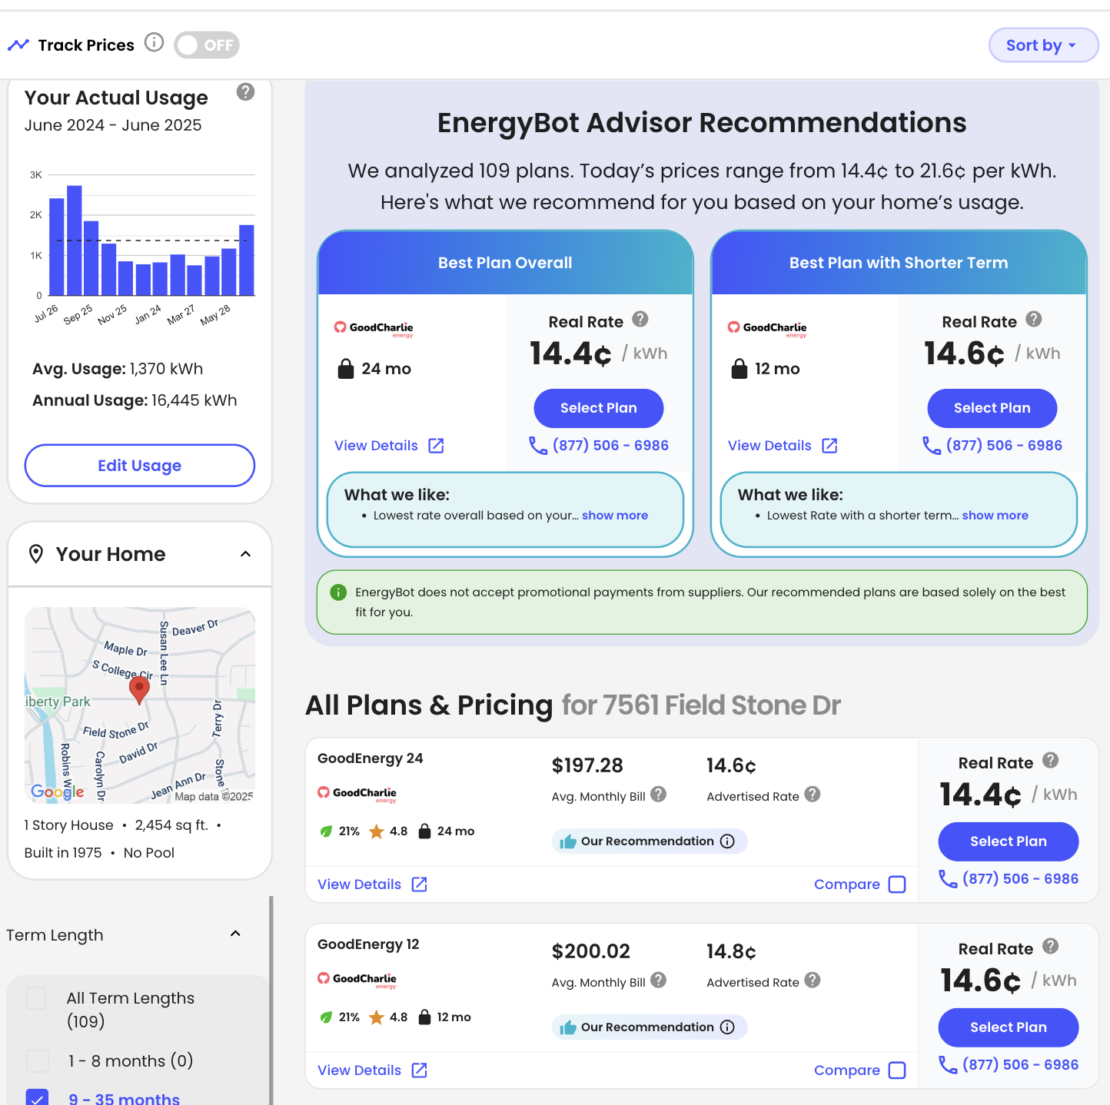Collapse the Your Home section
Viewport: 1110px width, 1105px height.
(246, 554)
